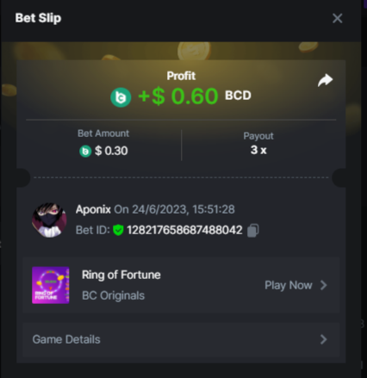The height and width of the screenshot is (378, 367).
Task: Click the BC Originals label
Action: click(113, 295)
